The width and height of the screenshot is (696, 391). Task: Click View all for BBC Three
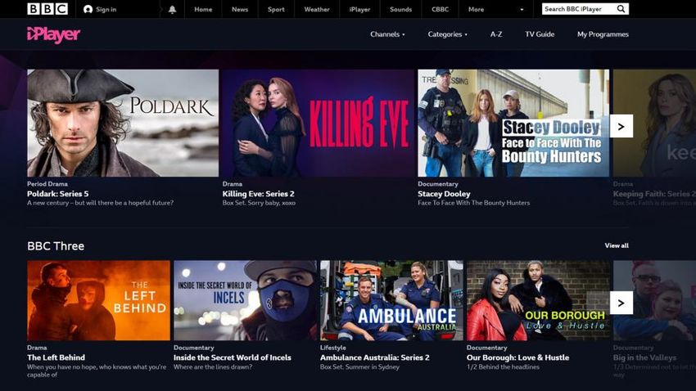pos(617,245)
